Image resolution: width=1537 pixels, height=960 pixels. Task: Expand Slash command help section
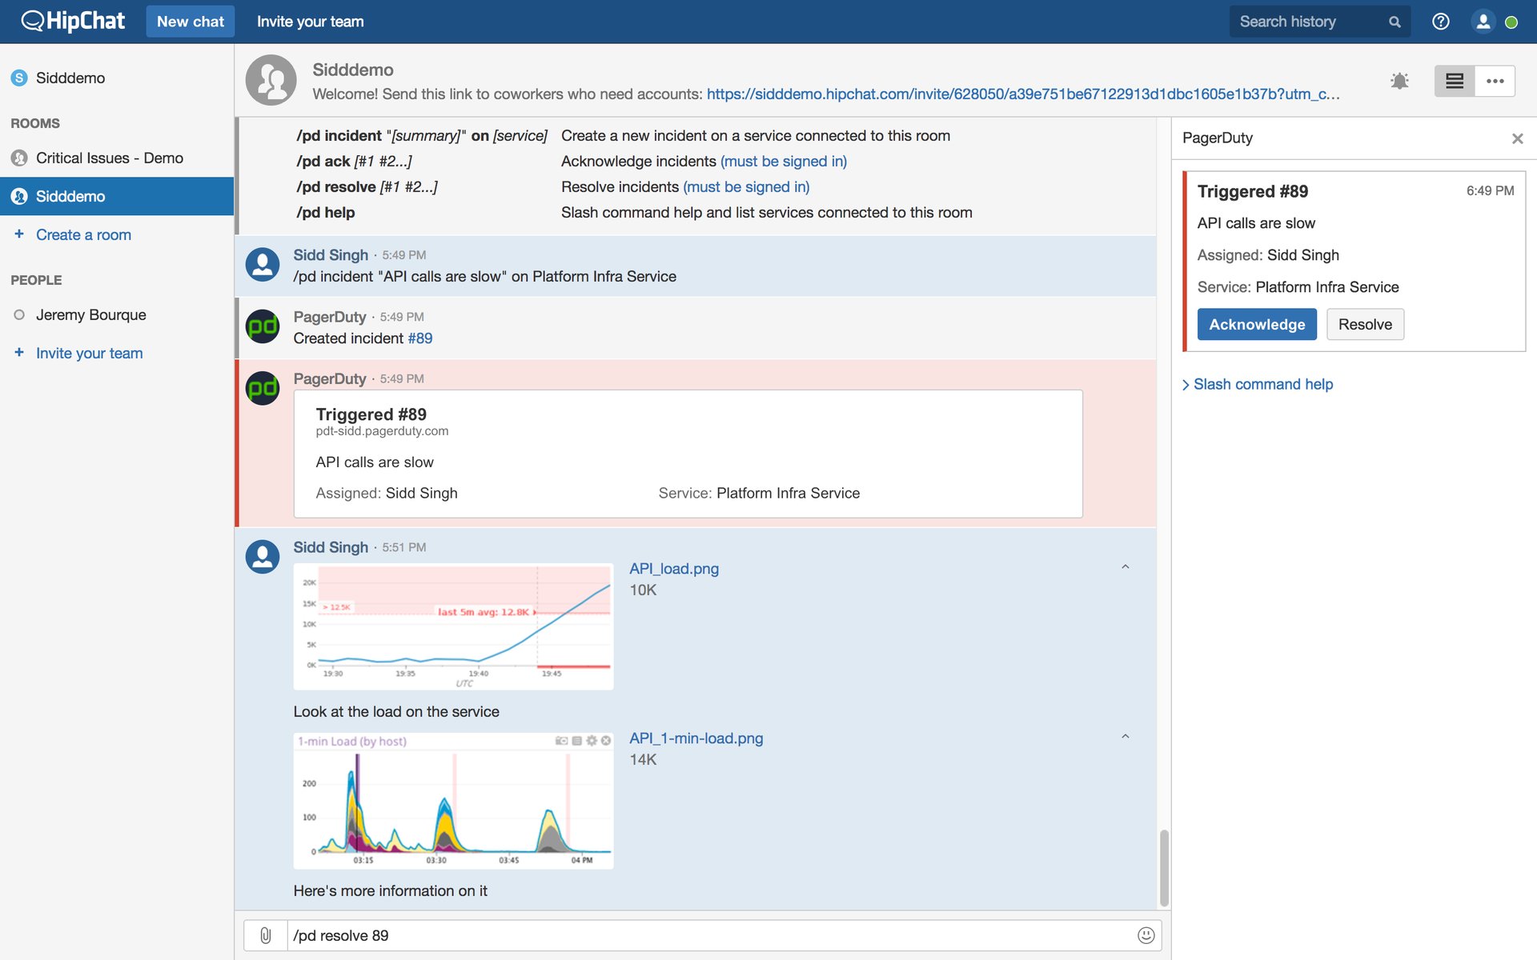tap(1258, 384)
